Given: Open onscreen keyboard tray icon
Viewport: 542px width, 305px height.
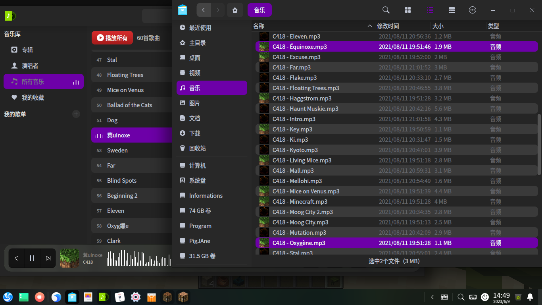Looking at the screenshot, I should point(473,297).
